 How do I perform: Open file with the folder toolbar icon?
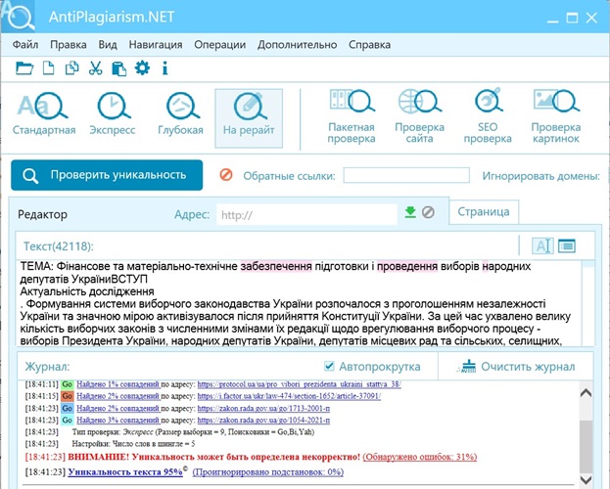(x=24, y=68)
